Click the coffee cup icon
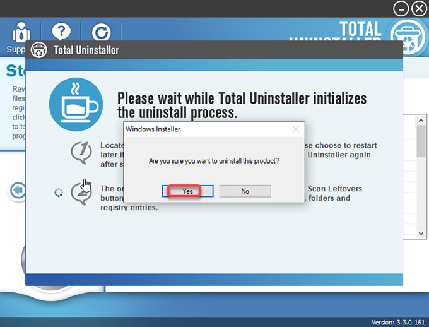429x327 pixels. 76,104
